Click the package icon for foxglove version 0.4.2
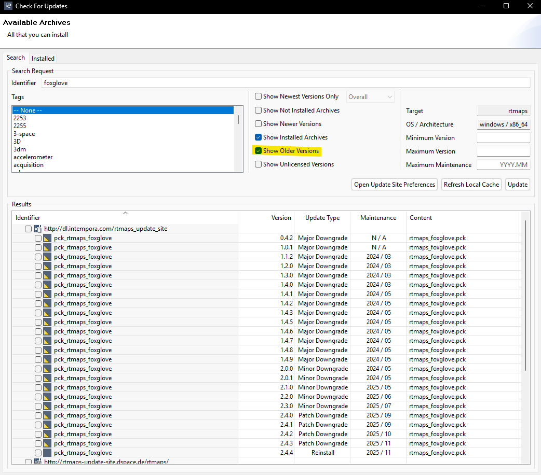Viewport: 541px width, 475px height. pyautogui.click(x=47, y=238)
